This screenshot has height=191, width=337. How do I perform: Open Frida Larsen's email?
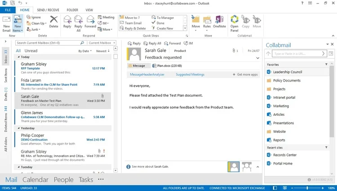pyautogui.click(x=63, y=84)
